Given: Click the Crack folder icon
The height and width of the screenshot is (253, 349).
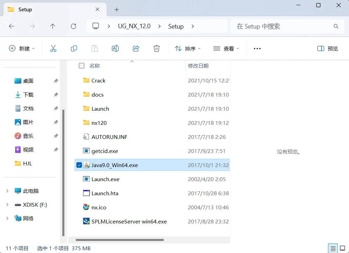Looking at the screenshot, I should coord(86,80).
